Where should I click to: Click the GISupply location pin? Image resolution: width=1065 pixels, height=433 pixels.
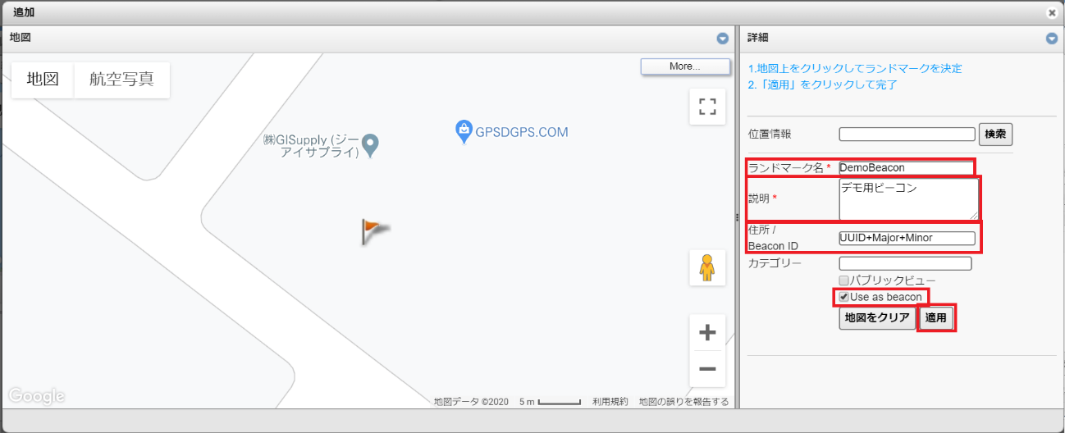coord(370,146)
